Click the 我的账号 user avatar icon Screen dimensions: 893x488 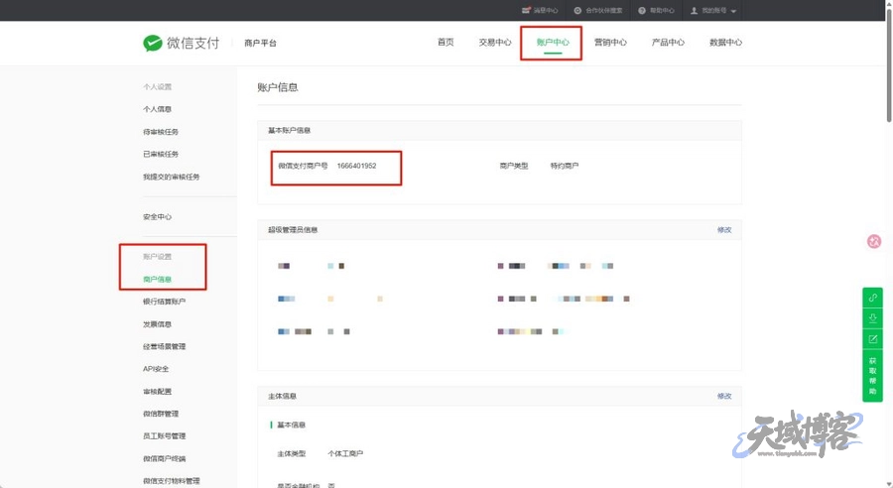694,10
